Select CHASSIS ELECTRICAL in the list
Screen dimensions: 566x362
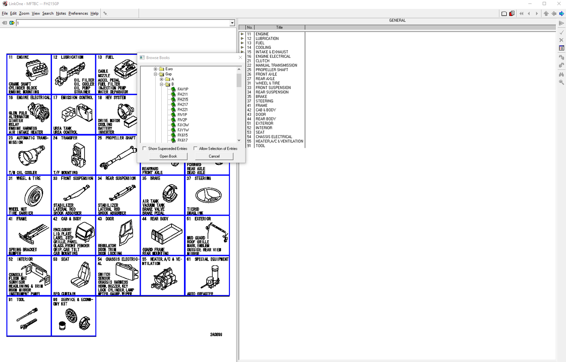[274, 137]
